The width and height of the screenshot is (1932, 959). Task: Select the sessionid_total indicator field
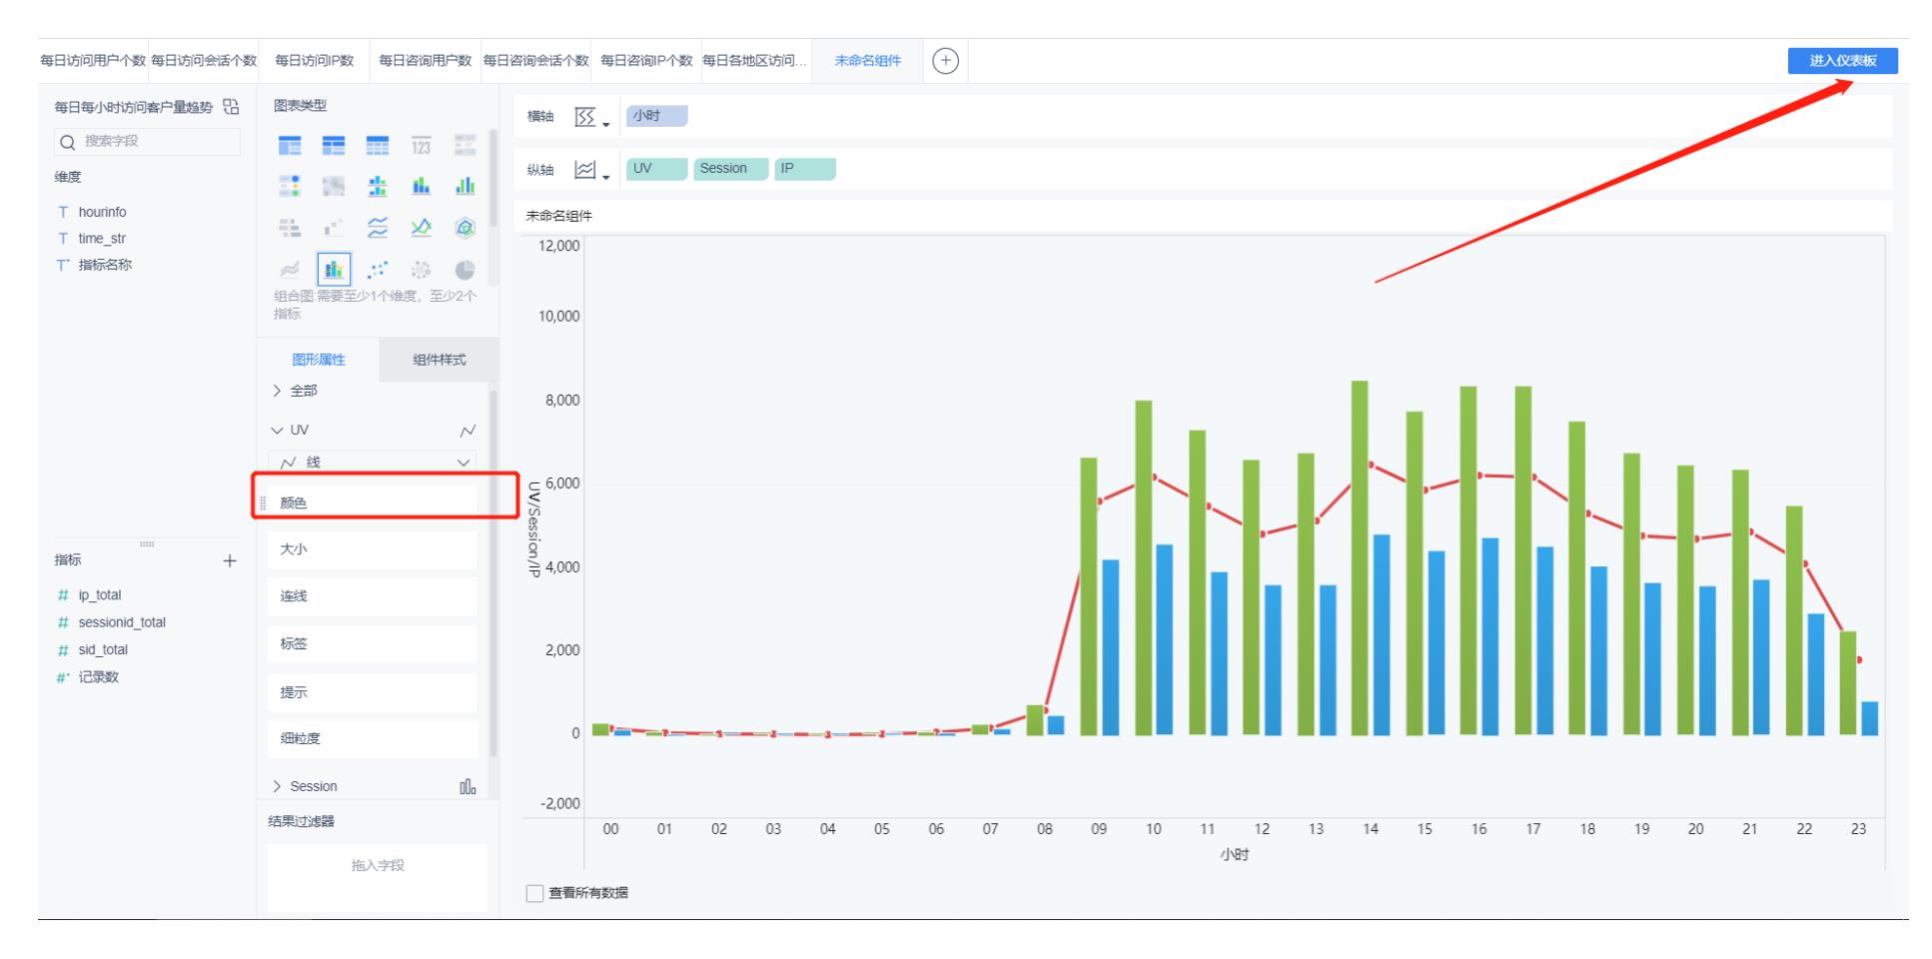122,622
